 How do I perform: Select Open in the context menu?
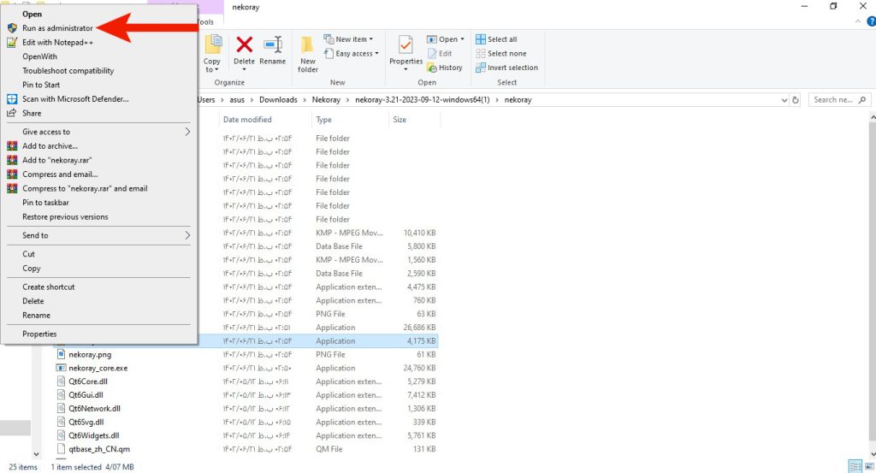(32, 14)
